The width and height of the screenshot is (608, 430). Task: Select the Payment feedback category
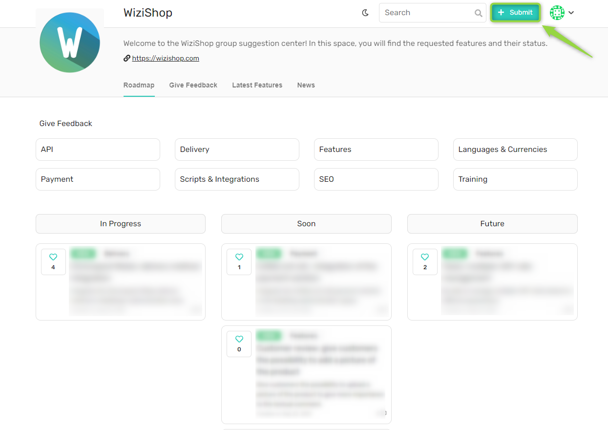98,179
